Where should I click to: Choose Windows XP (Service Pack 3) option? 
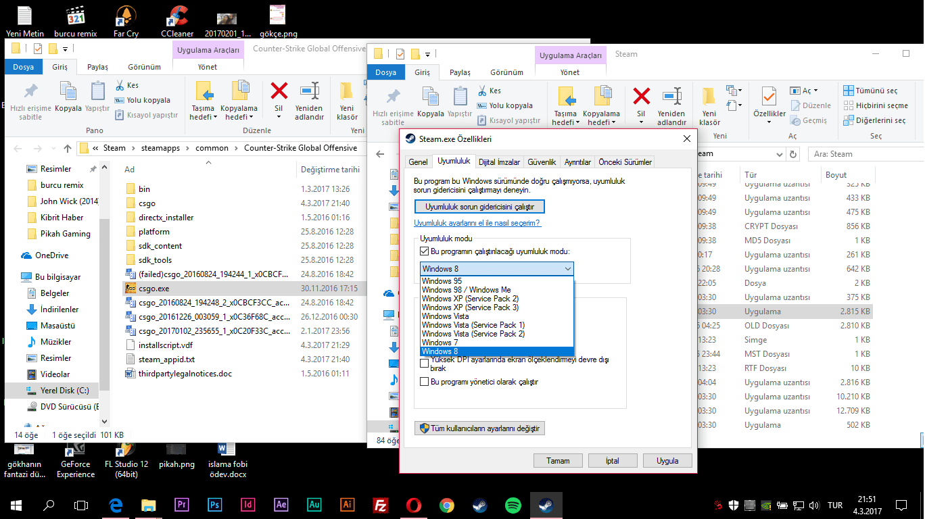[497, 307]
